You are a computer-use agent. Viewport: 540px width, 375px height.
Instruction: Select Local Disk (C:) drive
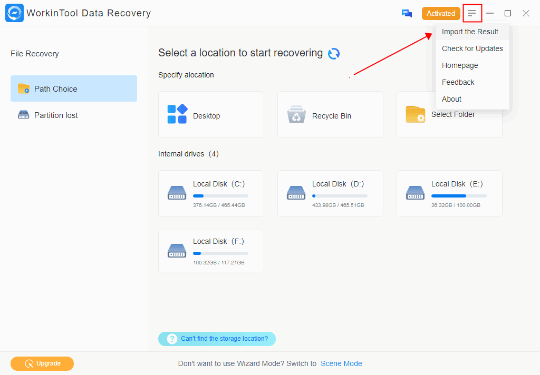(x=211, y=193)
